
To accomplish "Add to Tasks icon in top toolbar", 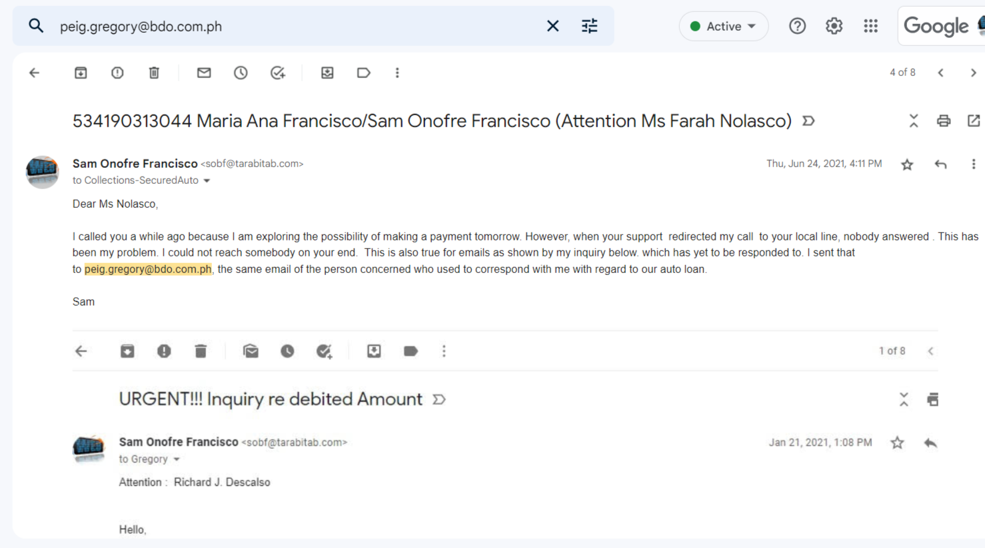I will 278,73.
